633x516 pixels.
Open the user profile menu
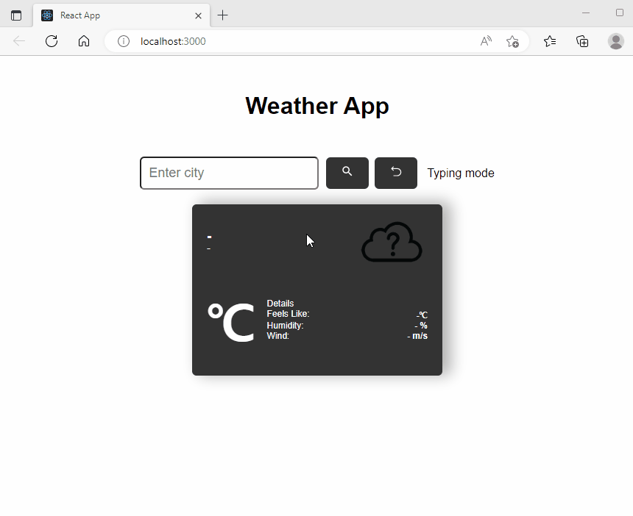[615, 41]
